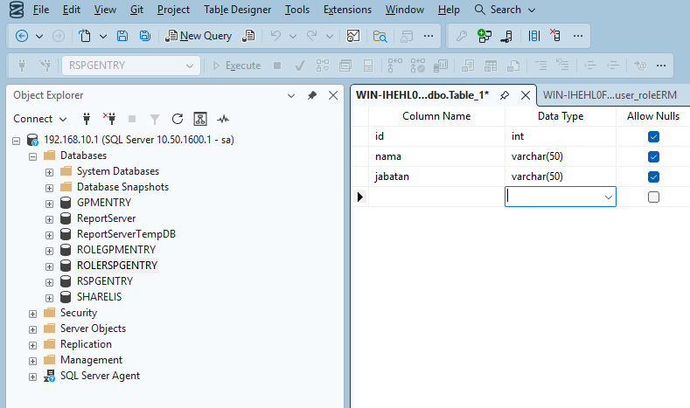Open the RSPGENTRY database combo box

click(x=131, y=66)
